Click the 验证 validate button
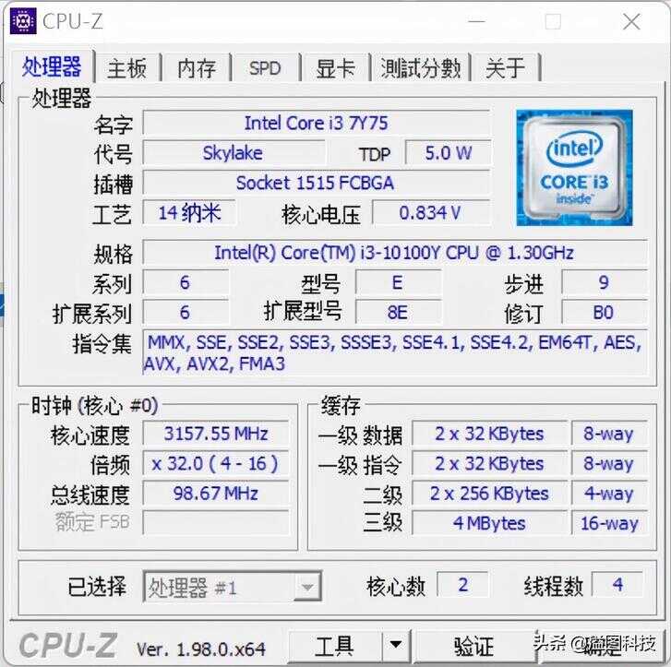Screen dimensions: 671x667 pos(473,645)
